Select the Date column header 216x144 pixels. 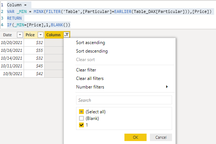pyautogui.click(x=7, y=35)
